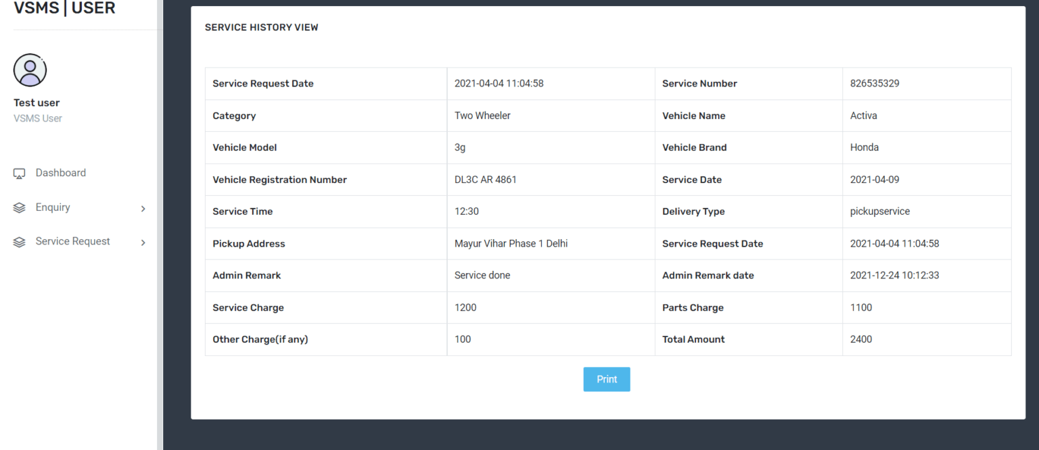Image resolution: width=1039 pixels, height=450 pixels.
Task: Expand the Service Request chevron
Action: [144, 242]
